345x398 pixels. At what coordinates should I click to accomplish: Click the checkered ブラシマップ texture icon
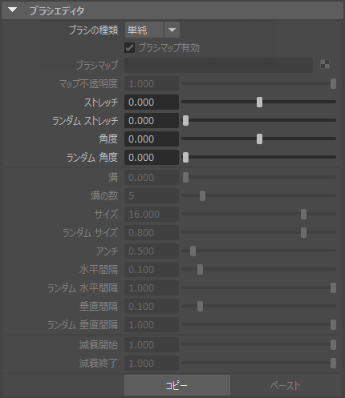pyautogui.click(x=325, y=64)
